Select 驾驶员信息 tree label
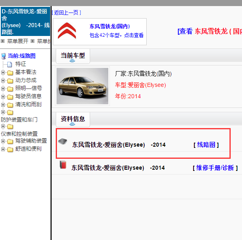The width and height of the screenshot is (242, 240). (28, 96)
